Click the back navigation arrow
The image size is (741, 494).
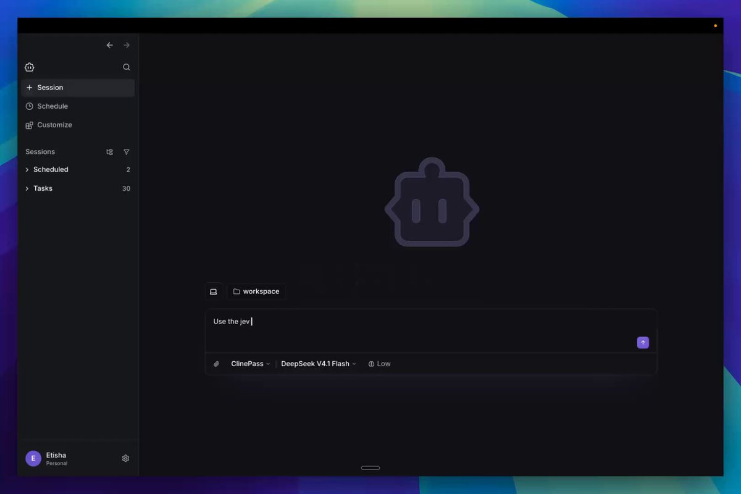point(109,45)
